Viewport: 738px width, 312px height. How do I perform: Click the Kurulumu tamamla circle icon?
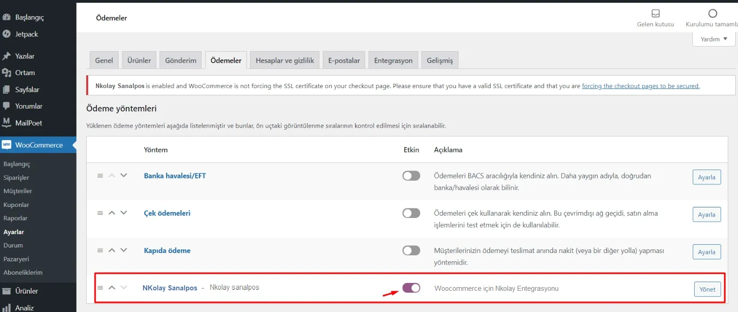pyautogui.click(x=713, y=13)
